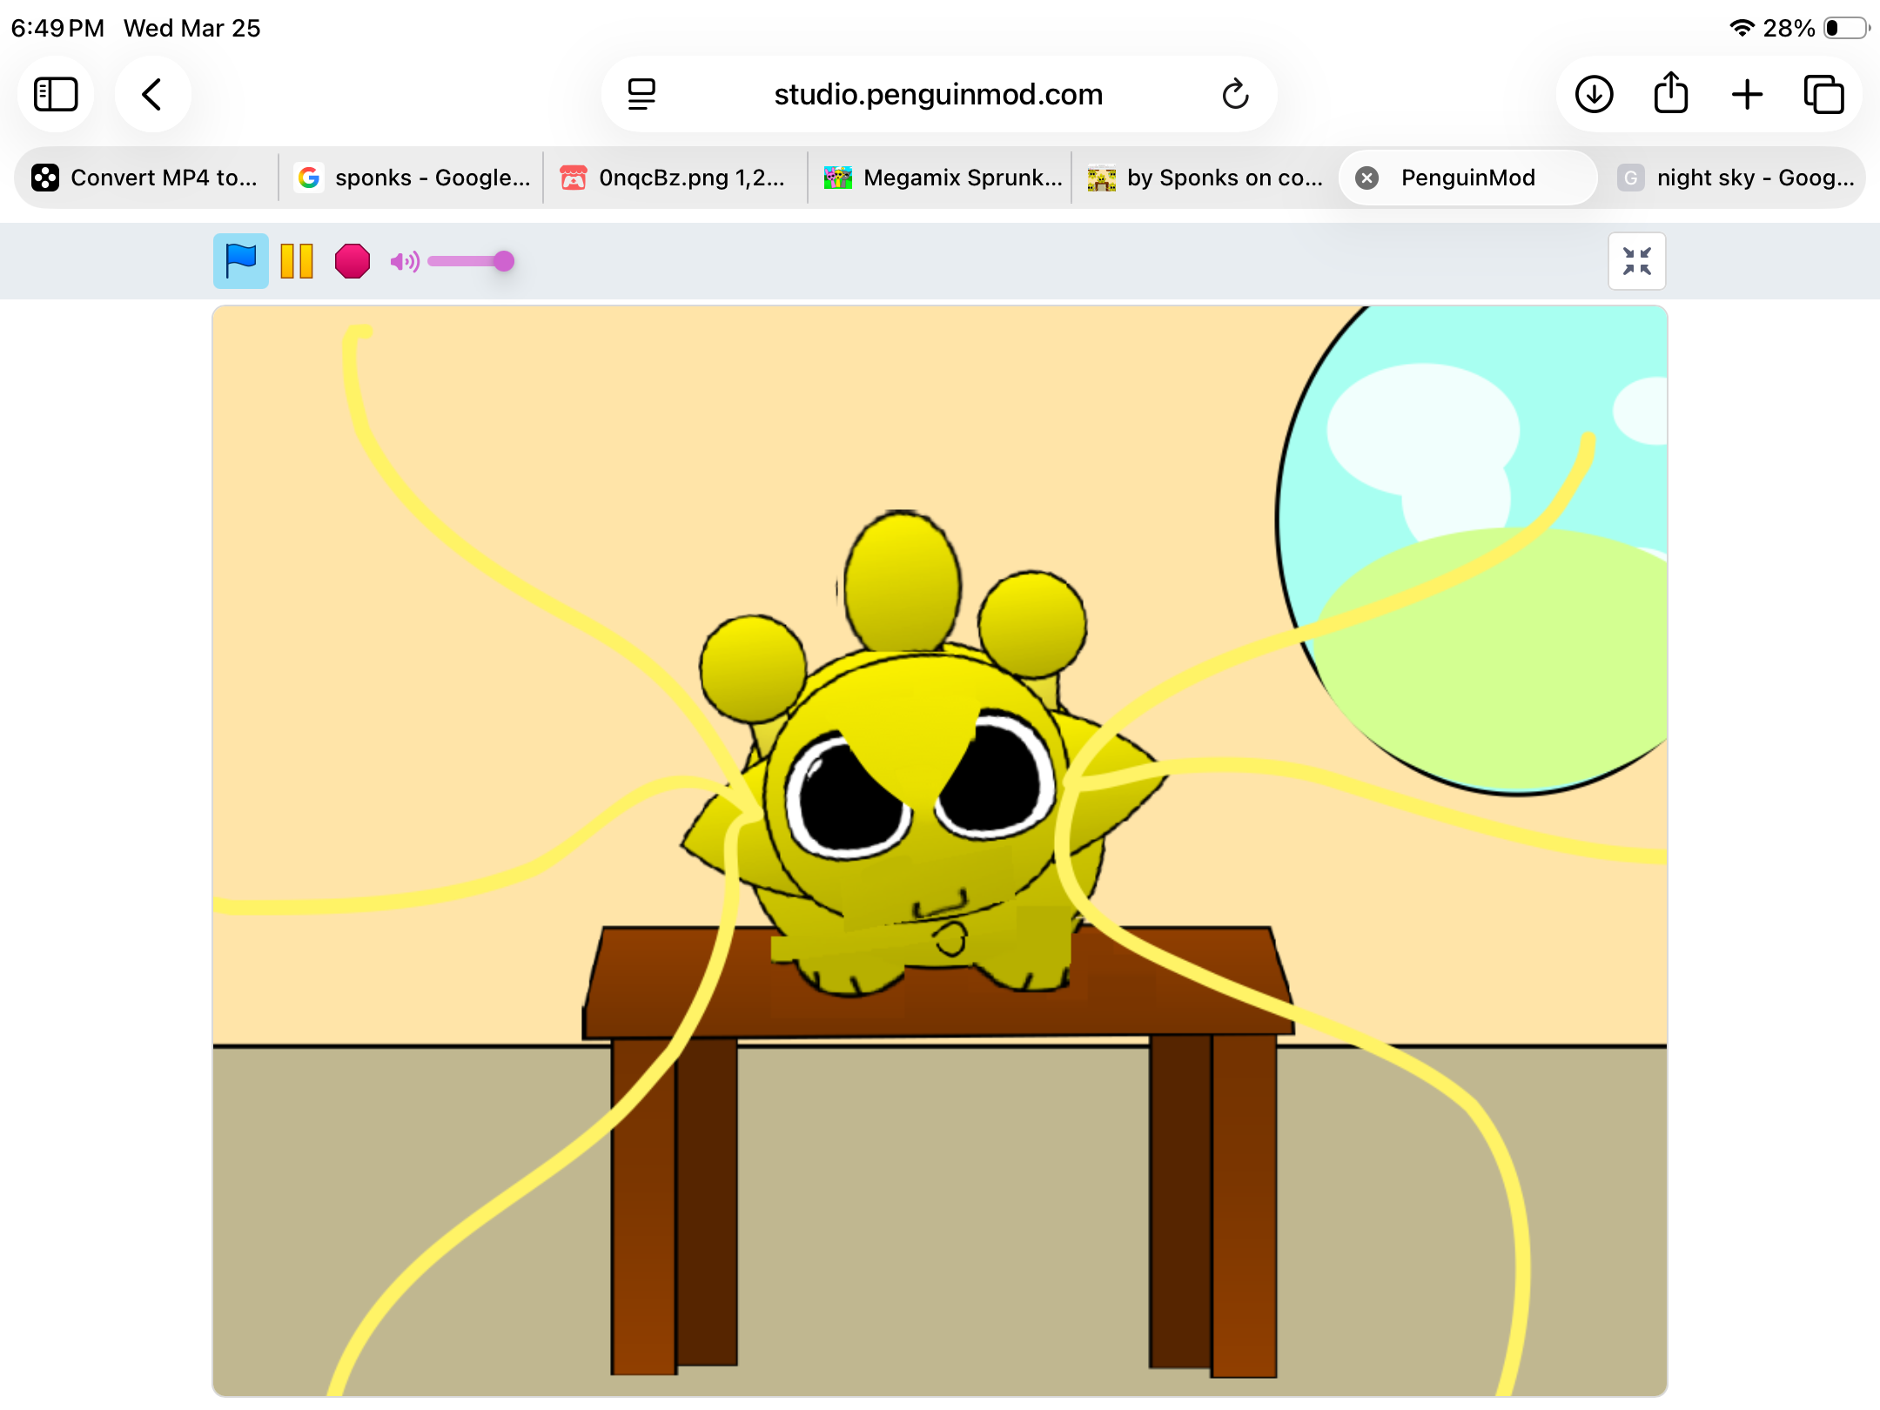
Task: Click the green flag start button
Action: click(240, 261)
